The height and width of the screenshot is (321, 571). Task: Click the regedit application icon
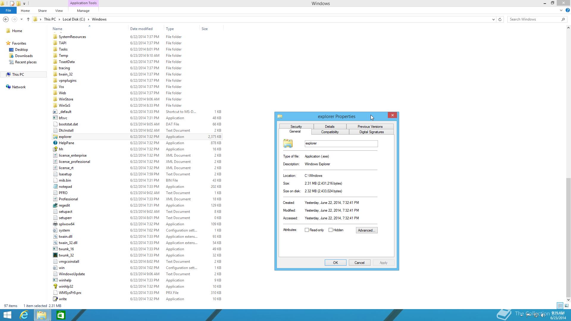click(55, 205)
